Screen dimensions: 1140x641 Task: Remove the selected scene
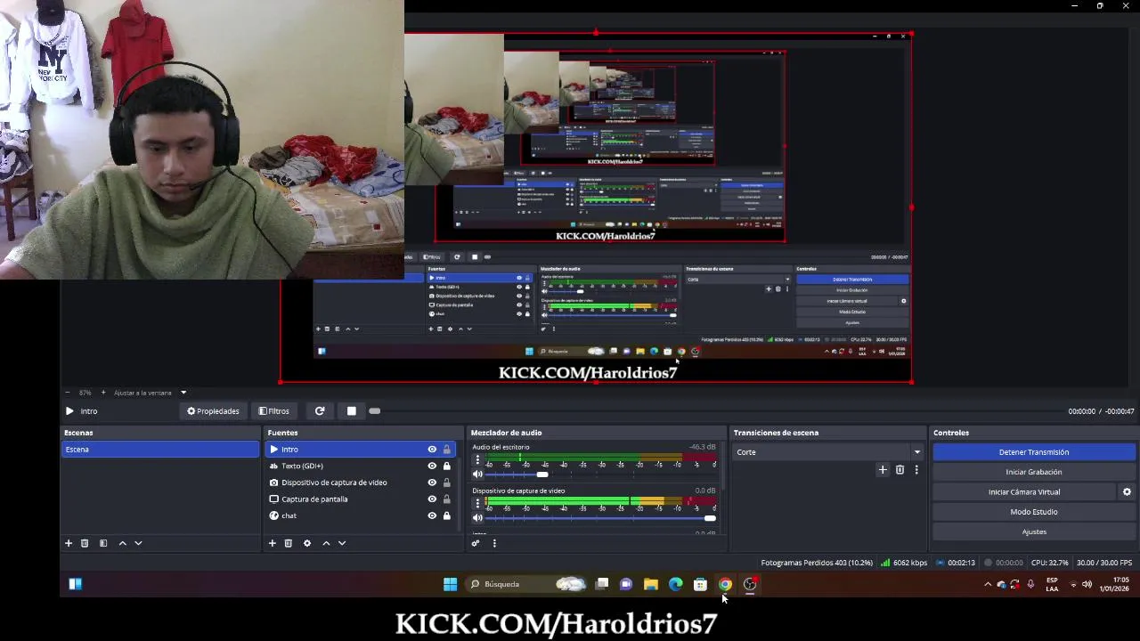(85, 543)
